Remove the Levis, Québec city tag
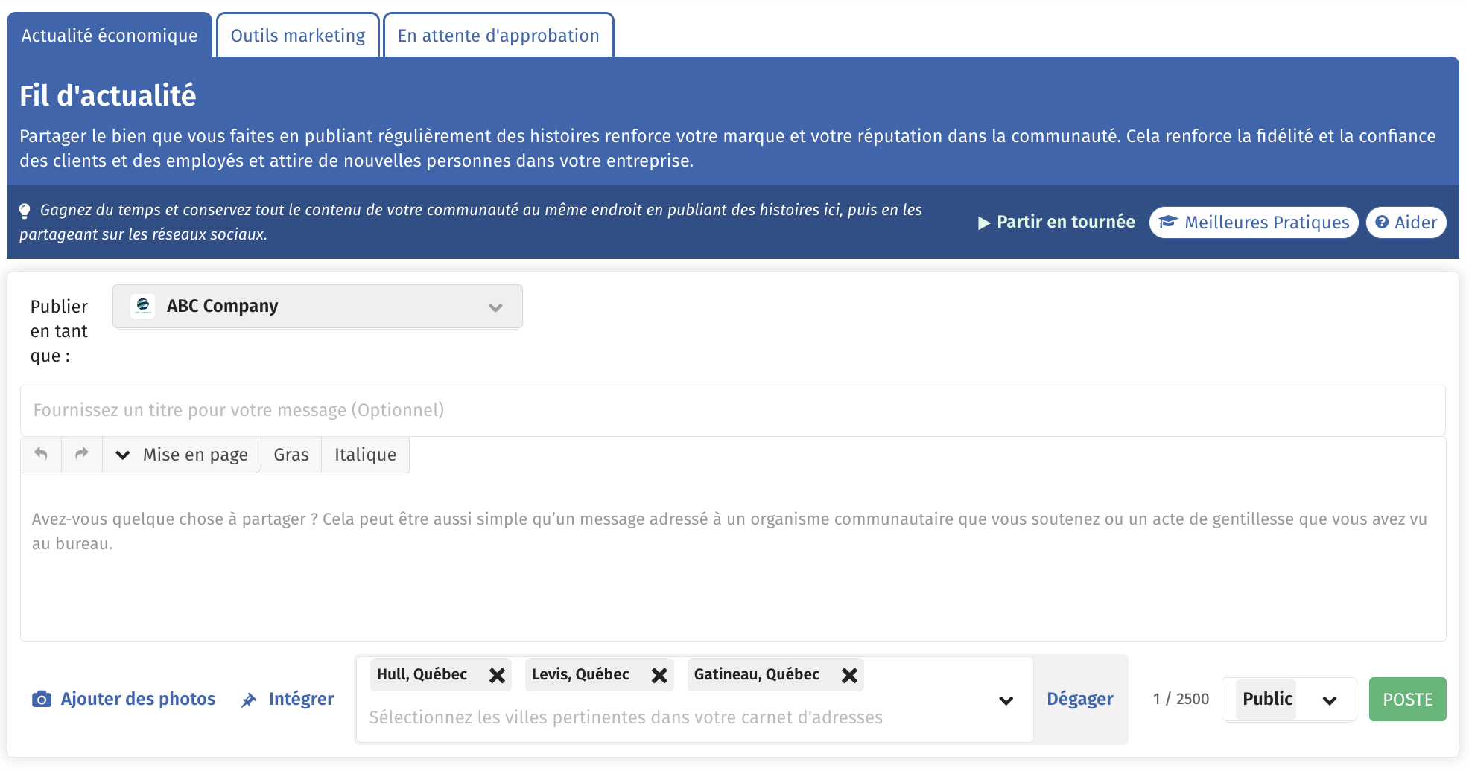The image size is (1469, 771). coord(659,675)
